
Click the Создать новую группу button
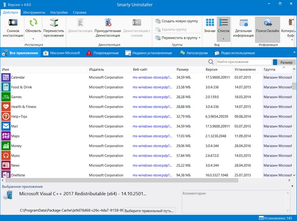177,21
